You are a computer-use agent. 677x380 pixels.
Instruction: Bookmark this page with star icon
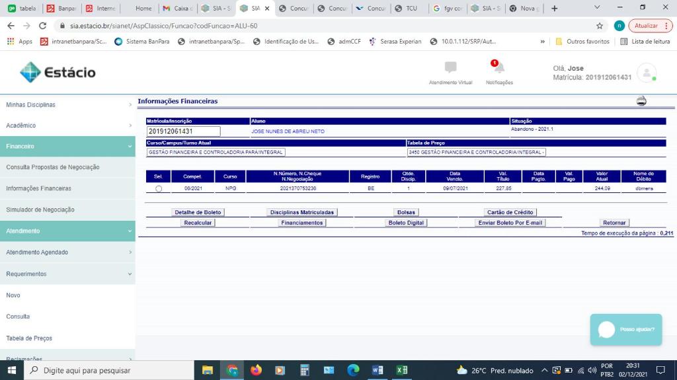pos(600,26)
